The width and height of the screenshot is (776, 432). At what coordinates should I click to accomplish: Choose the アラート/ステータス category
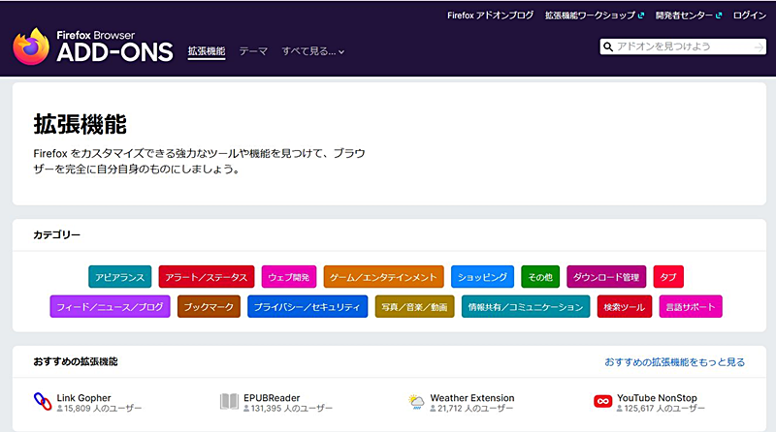click(x=207, y=277)
